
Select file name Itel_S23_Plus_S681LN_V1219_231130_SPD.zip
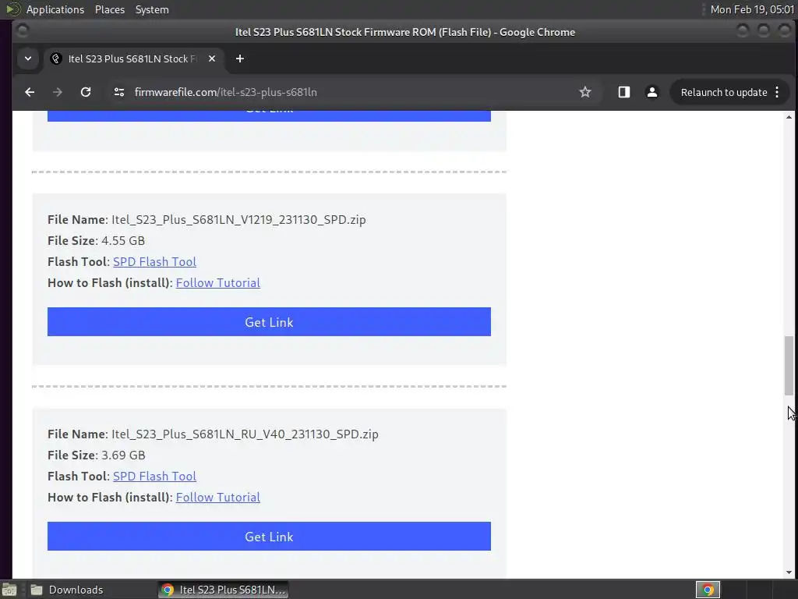238,219
